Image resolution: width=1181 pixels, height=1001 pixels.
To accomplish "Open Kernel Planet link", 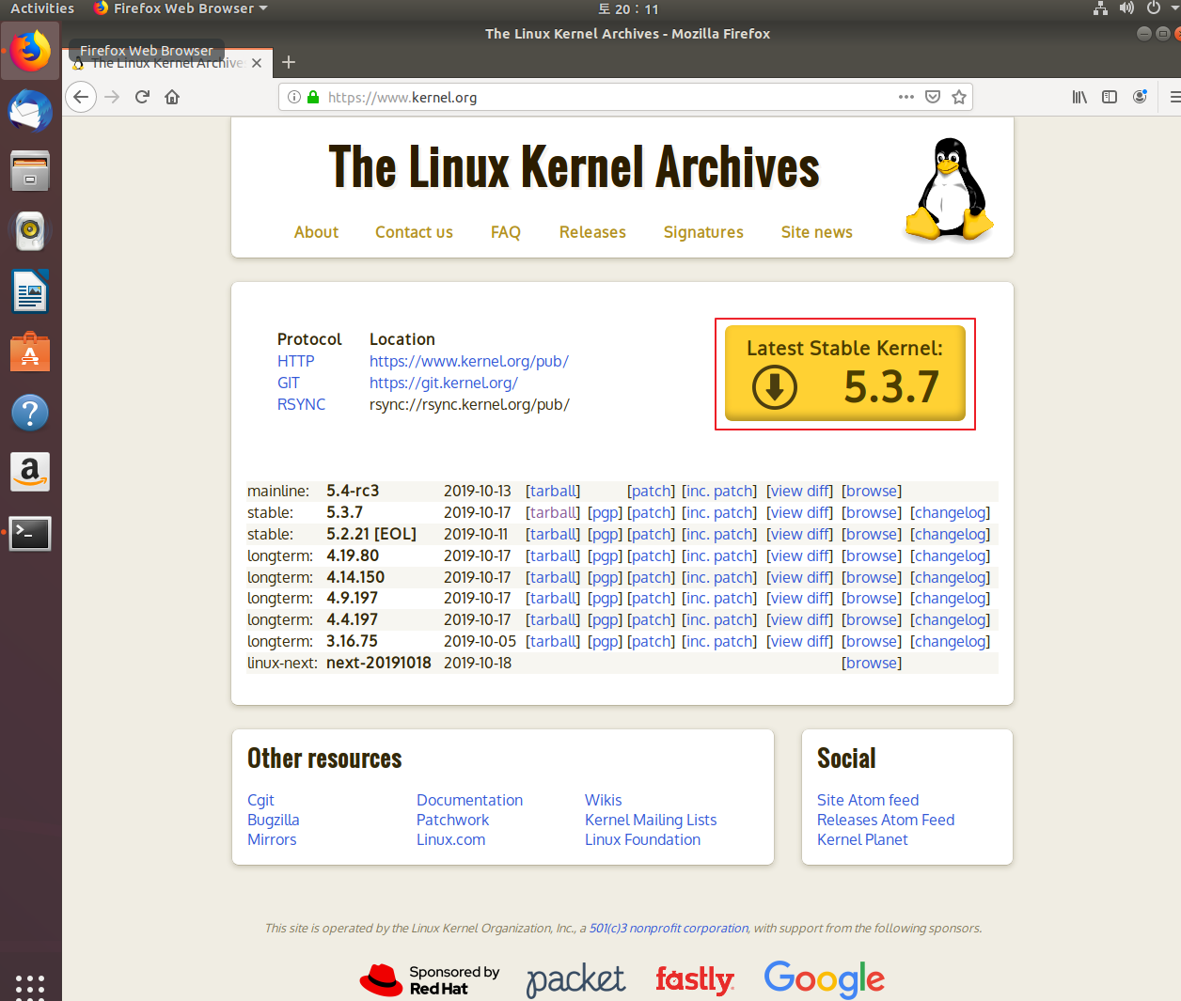I will point(862,839).
